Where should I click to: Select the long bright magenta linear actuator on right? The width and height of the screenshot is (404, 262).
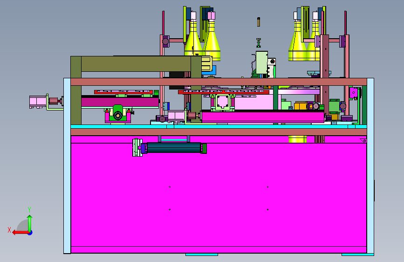tap(262, 116)
